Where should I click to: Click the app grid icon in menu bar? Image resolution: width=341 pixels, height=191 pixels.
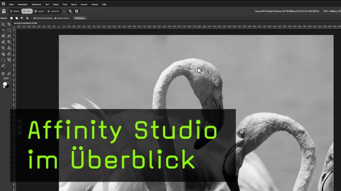pos(3,4)
